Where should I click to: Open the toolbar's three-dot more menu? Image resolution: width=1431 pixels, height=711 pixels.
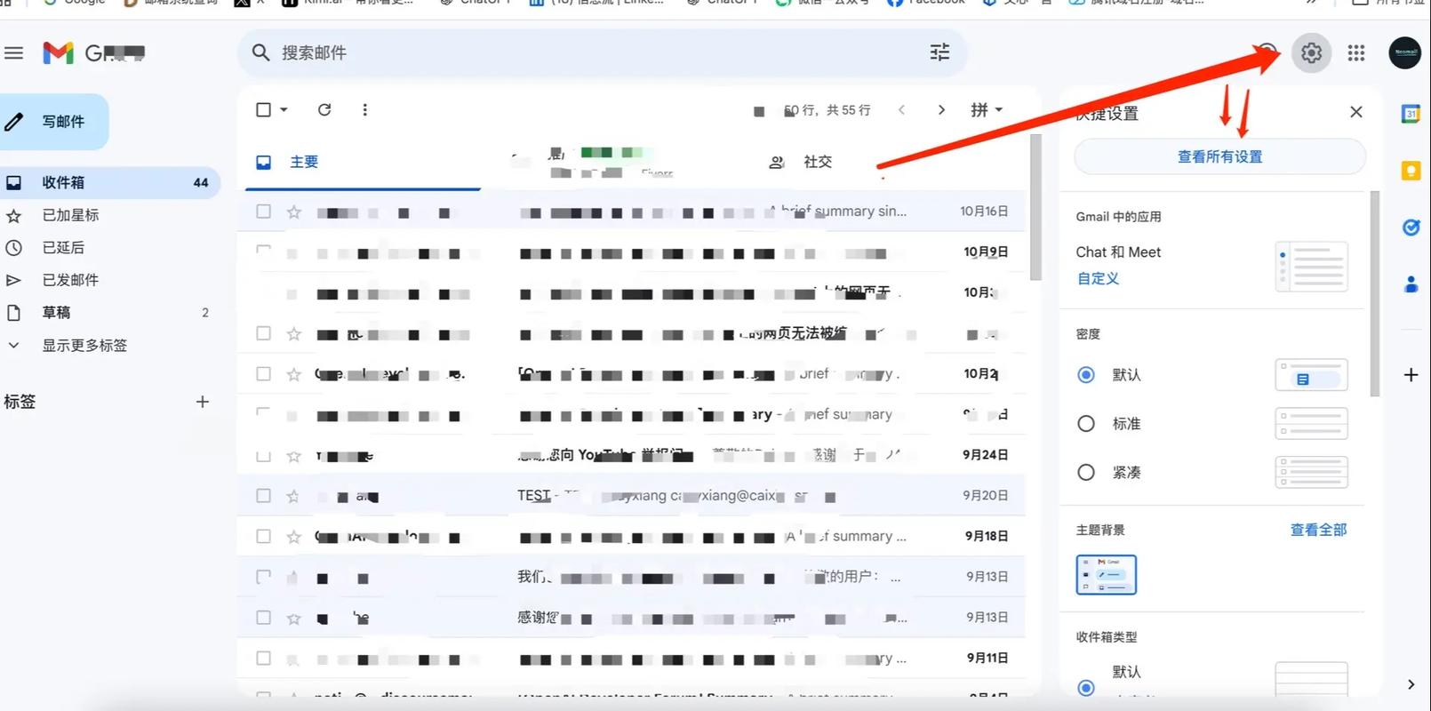coord(364,109)
